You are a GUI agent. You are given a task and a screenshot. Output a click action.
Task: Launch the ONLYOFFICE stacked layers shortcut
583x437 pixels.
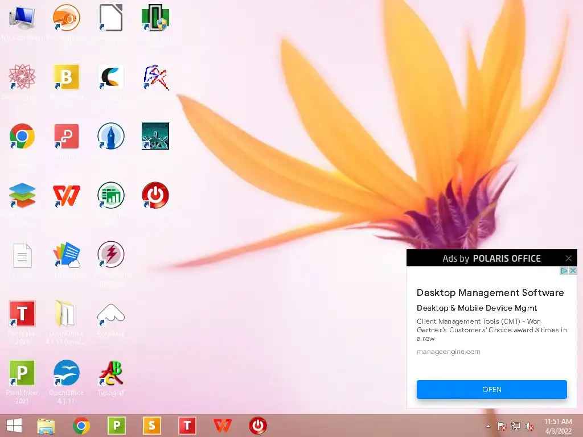click(x=22, y=195)
